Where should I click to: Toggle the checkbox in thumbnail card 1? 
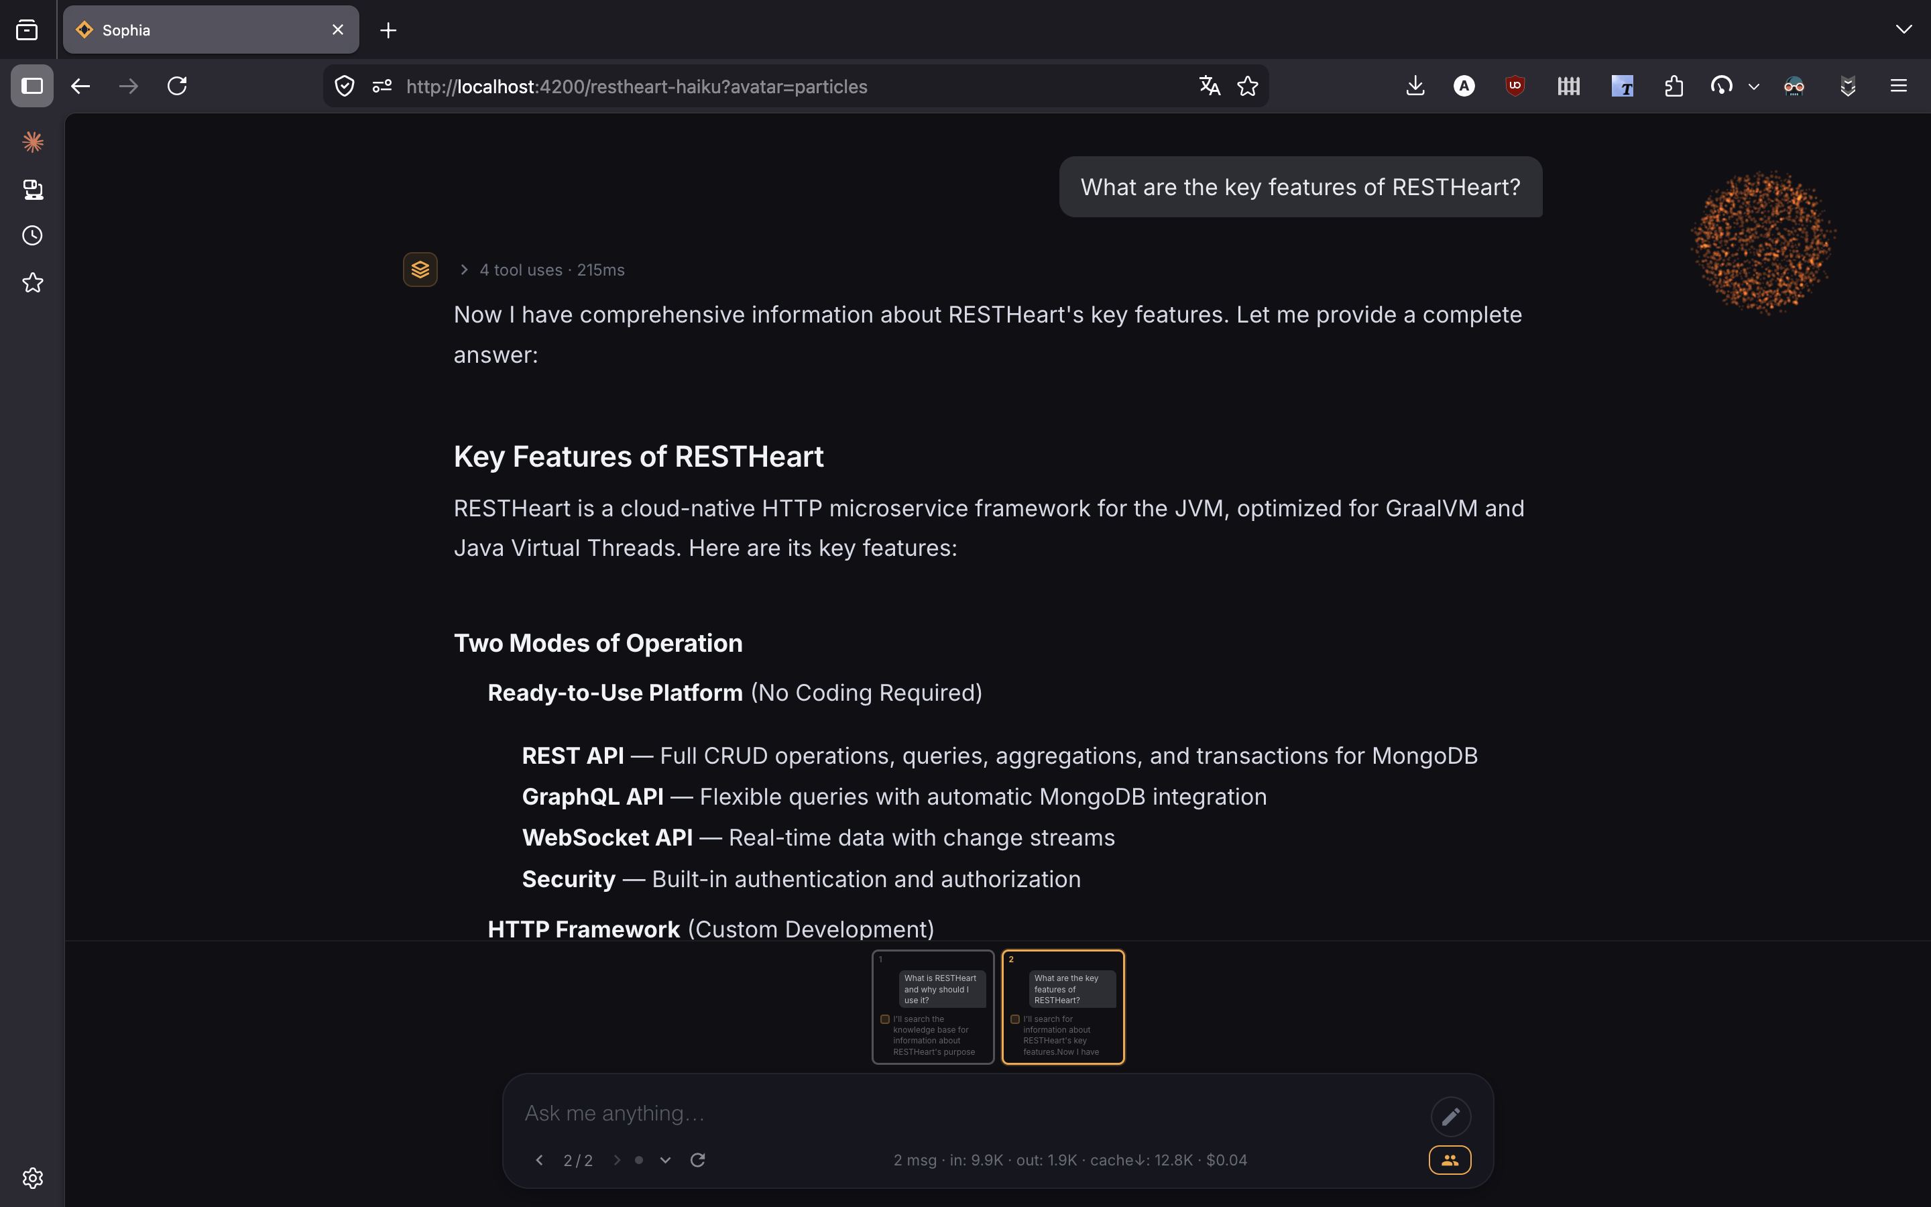[x=885, y=1019]
